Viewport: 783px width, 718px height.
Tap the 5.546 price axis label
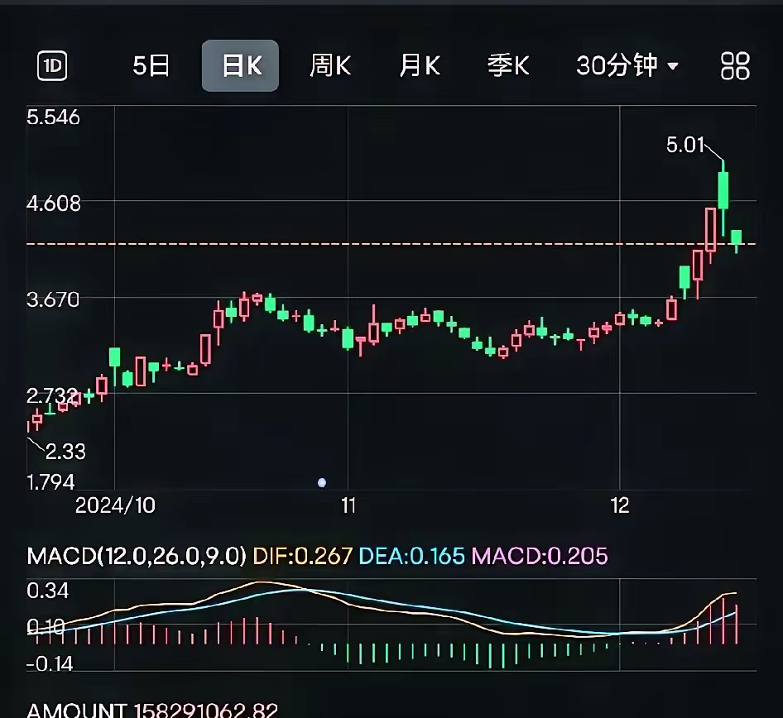53,117
